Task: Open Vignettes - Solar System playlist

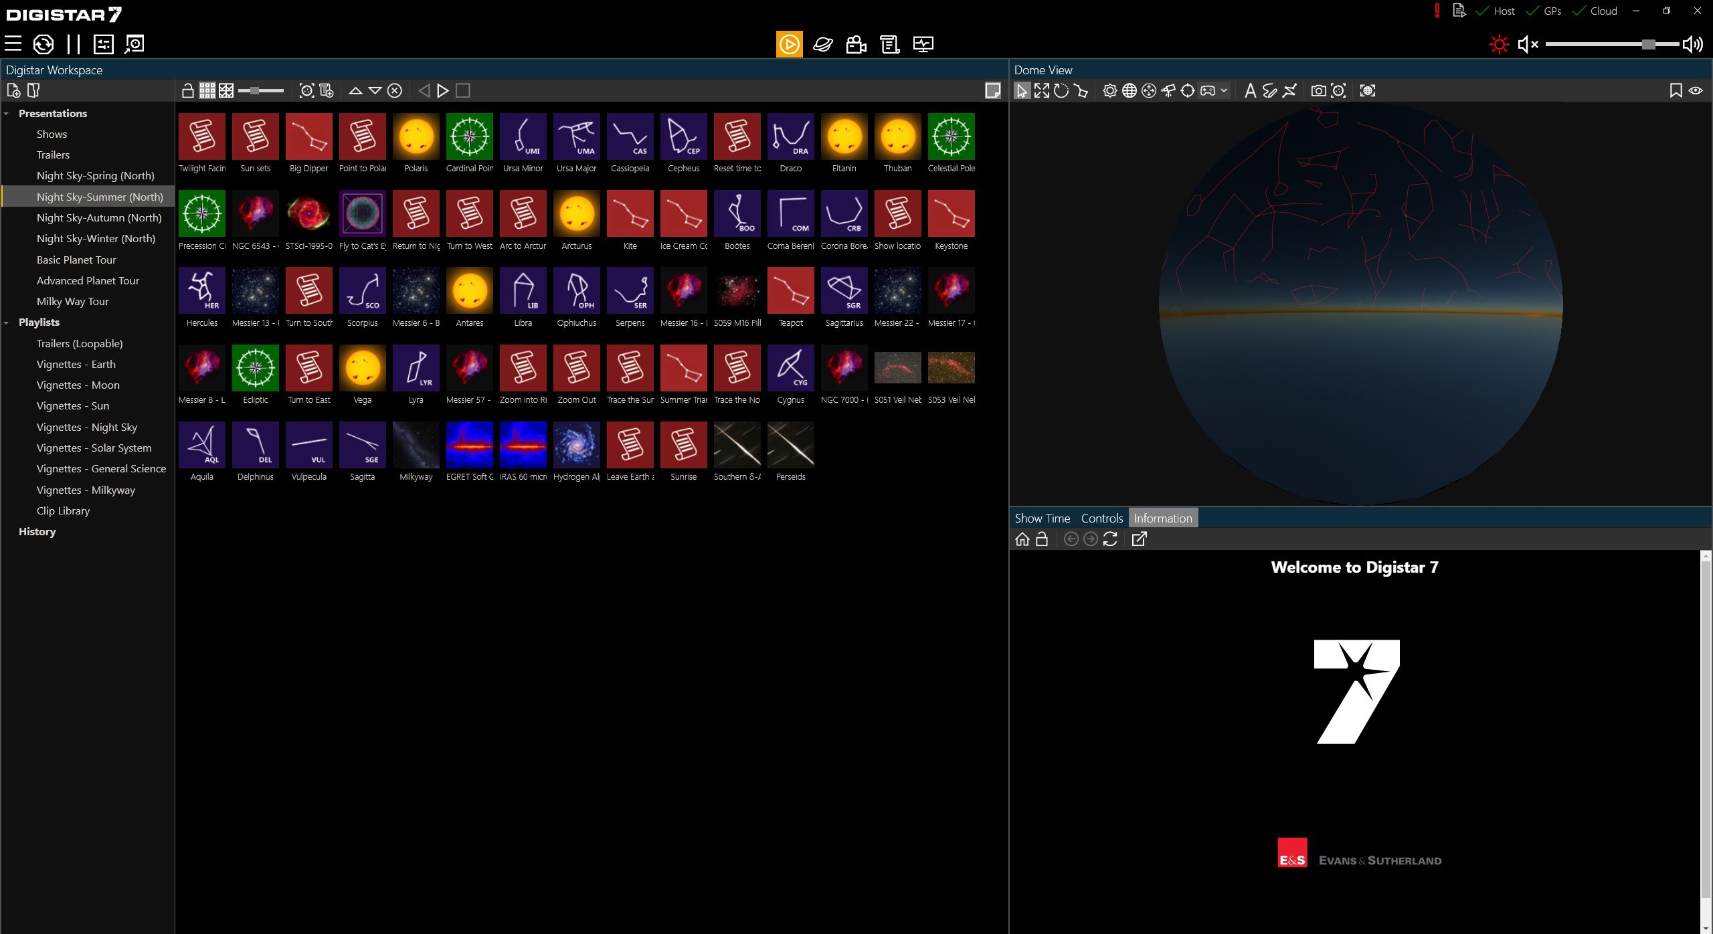Action: click(x=94, y=448)
